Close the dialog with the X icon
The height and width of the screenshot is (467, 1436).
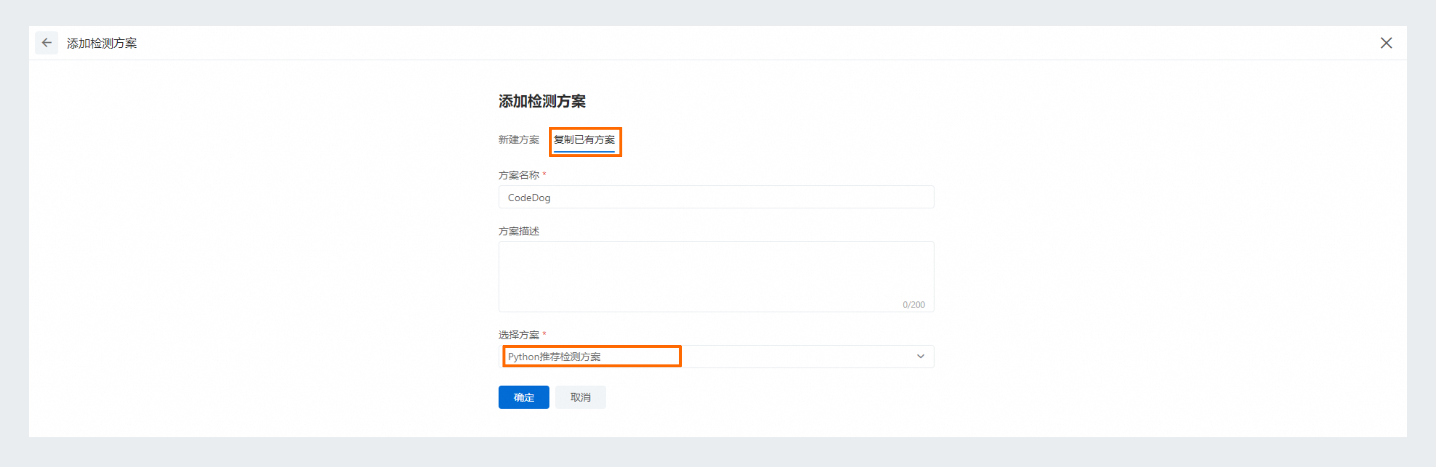[x=1386, y=42]
